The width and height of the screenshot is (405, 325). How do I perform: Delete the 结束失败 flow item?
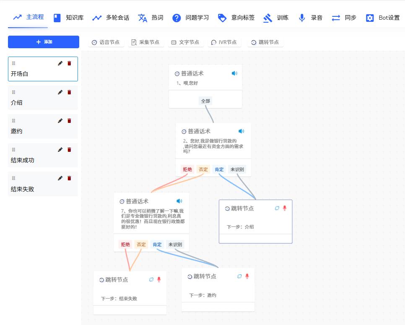point(70,178)
